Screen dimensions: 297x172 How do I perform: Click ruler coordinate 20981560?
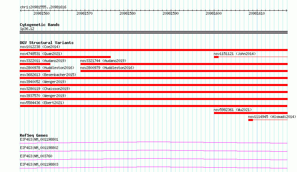click(x=41, y=13)
